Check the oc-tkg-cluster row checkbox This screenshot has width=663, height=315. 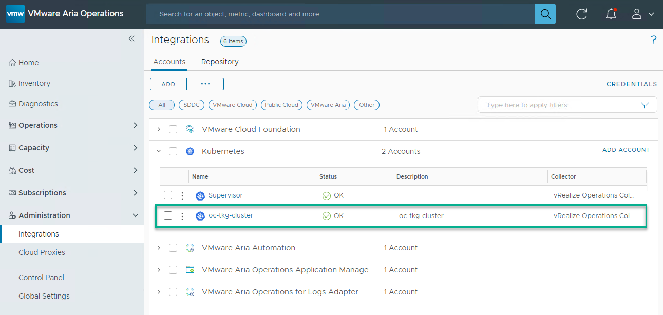pyautogui.click(x=168, y=215)
